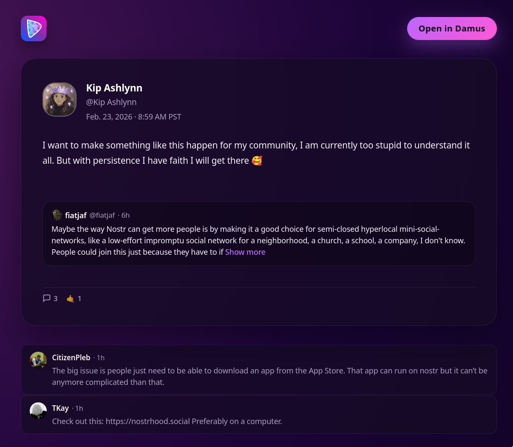Click the Kip Ashlynn display name
This screenshot has width=513, height=447.
click(114, 88)
